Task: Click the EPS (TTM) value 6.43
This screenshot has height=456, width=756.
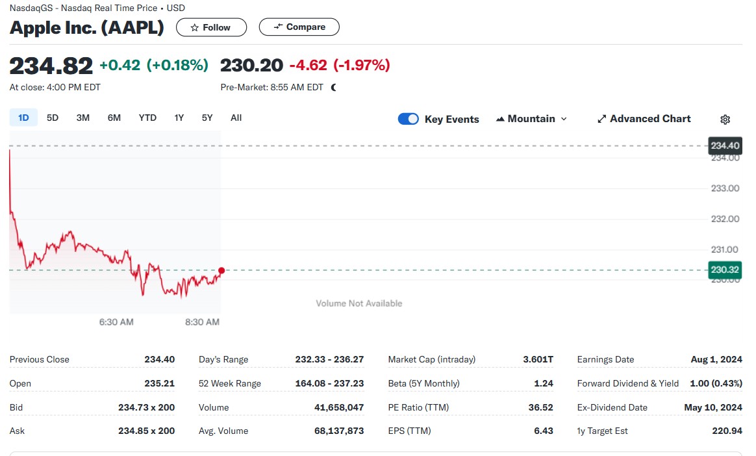Action: (544, 431)
